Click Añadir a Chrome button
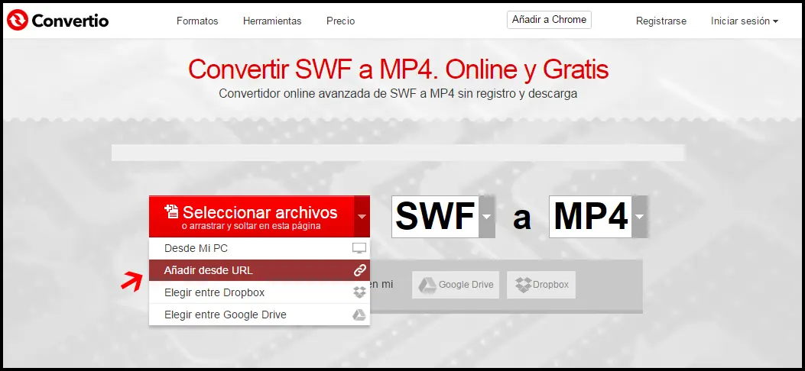805x371 pixels. 549,20
